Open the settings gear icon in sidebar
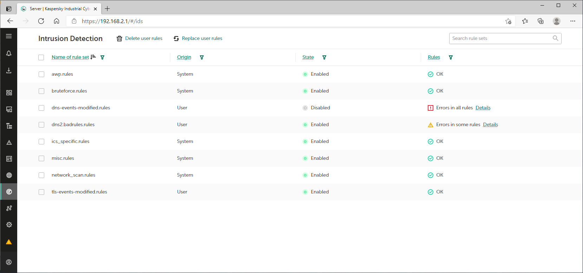This screenshot has height=273, width=583. point(9,225)
